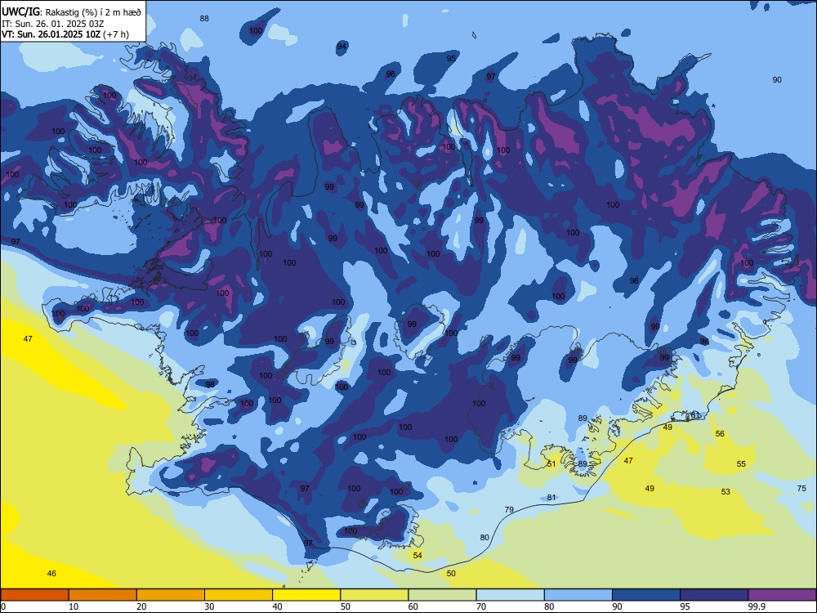Click the '79' humidity value on the map

(x=509, y=509)
